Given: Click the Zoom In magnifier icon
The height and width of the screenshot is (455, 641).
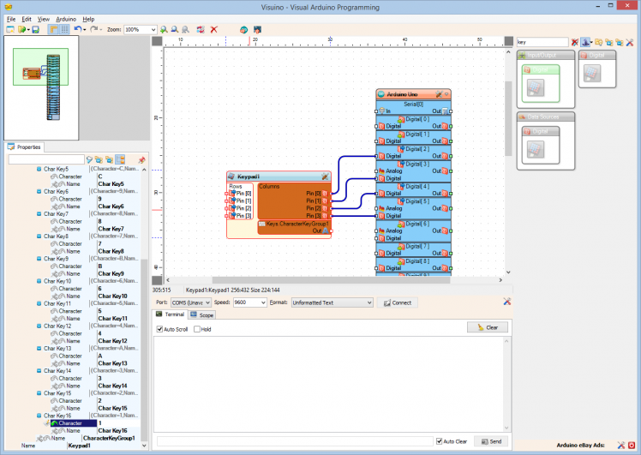Looking at the screenshot, I should click(164, 29).
